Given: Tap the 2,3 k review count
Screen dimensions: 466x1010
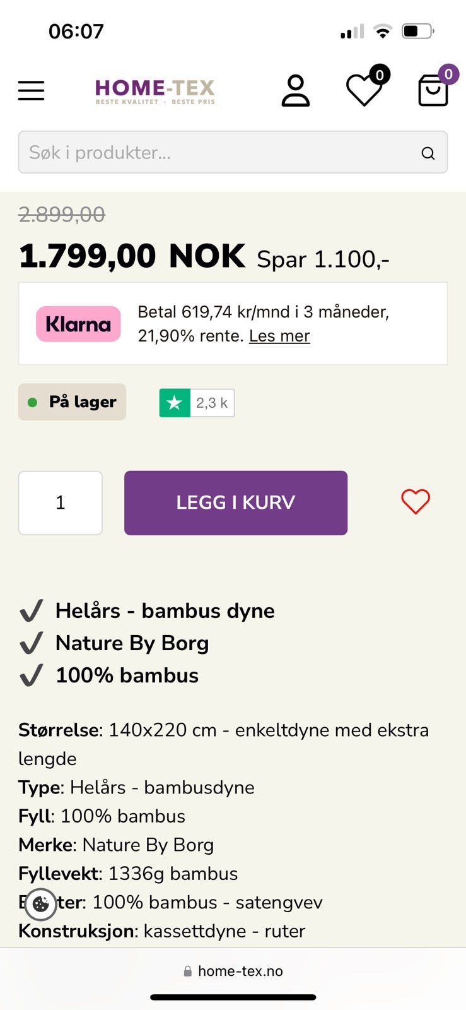Looking at the screenshot, I should tap(212, 403).
